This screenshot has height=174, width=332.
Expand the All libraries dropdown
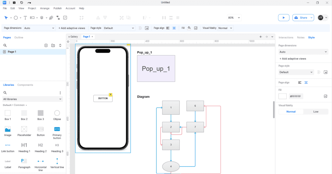32,99
